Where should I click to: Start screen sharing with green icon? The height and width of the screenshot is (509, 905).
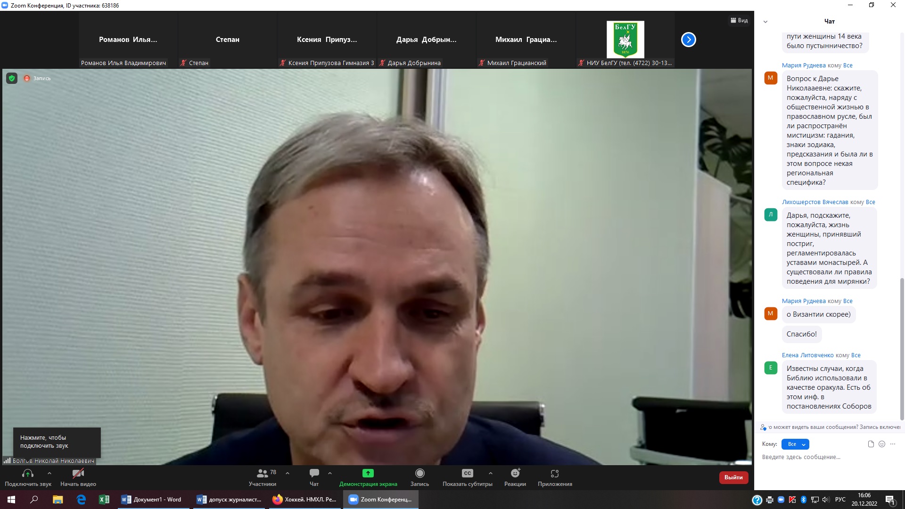click(x=368, y=473)
